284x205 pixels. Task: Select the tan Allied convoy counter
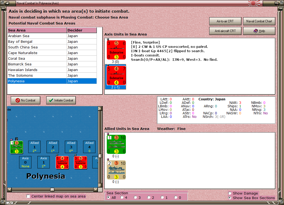pyautogui.click(x=116, y=170)
